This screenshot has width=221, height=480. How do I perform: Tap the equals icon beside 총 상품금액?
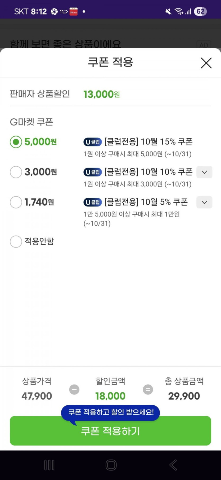148,390
